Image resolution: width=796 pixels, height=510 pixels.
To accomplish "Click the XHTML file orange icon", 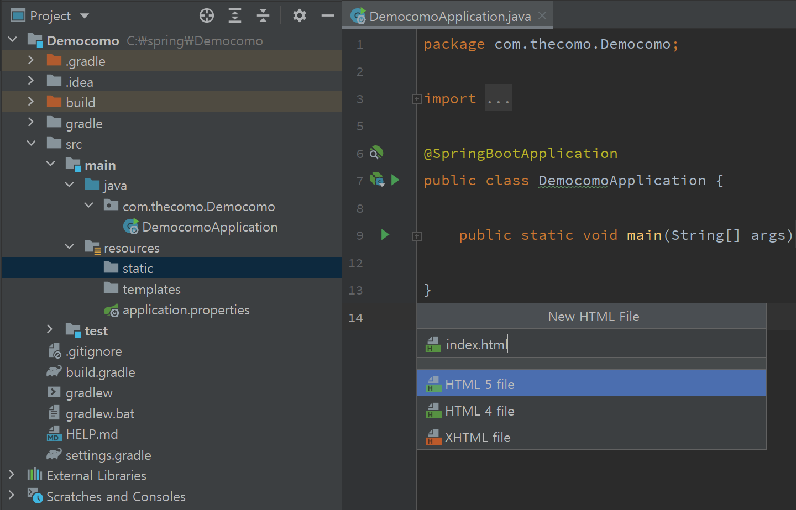I will (433, 437).
